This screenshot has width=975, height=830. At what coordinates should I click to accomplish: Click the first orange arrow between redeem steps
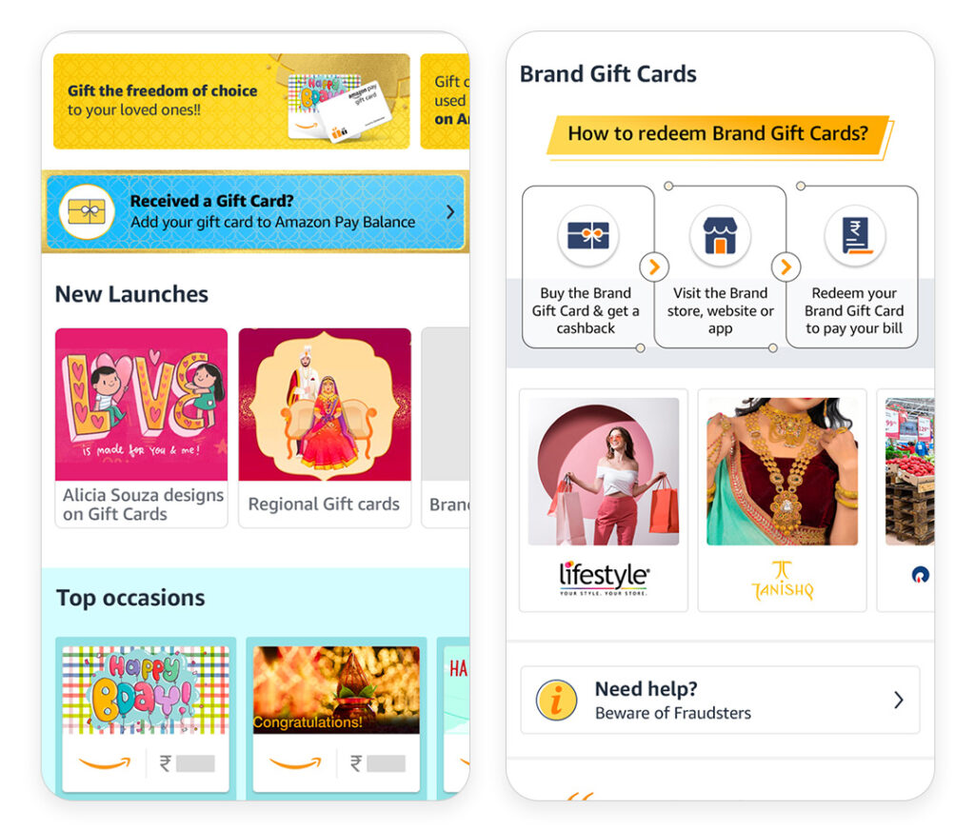[x=654, y=267]
